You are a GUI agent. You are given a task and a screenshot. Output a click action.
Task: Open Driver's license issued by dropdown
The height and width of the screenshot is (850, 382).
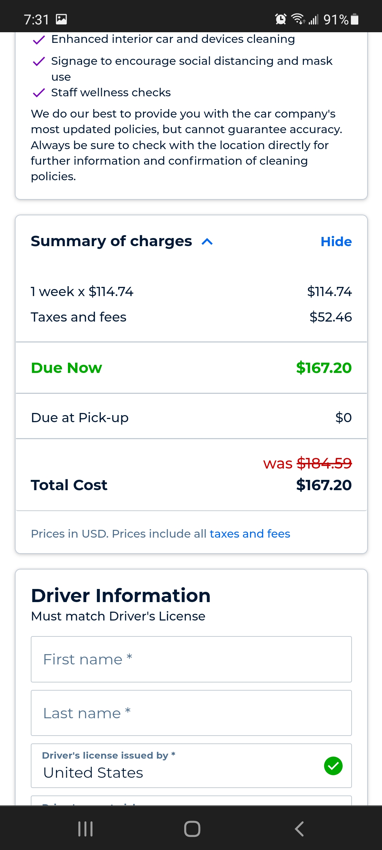click(191, 766)
